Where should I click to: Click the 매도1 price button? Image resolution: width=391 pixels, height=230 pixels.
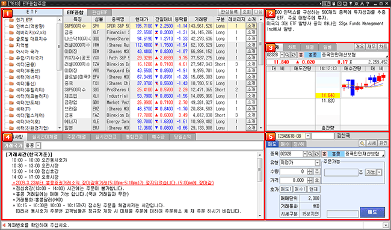click(x=286, y=189)
